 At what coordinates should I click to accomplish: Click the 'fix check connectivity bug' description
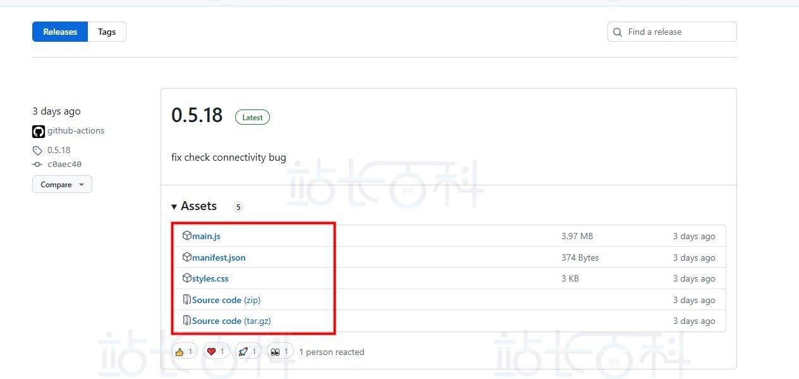click(229, 157)
